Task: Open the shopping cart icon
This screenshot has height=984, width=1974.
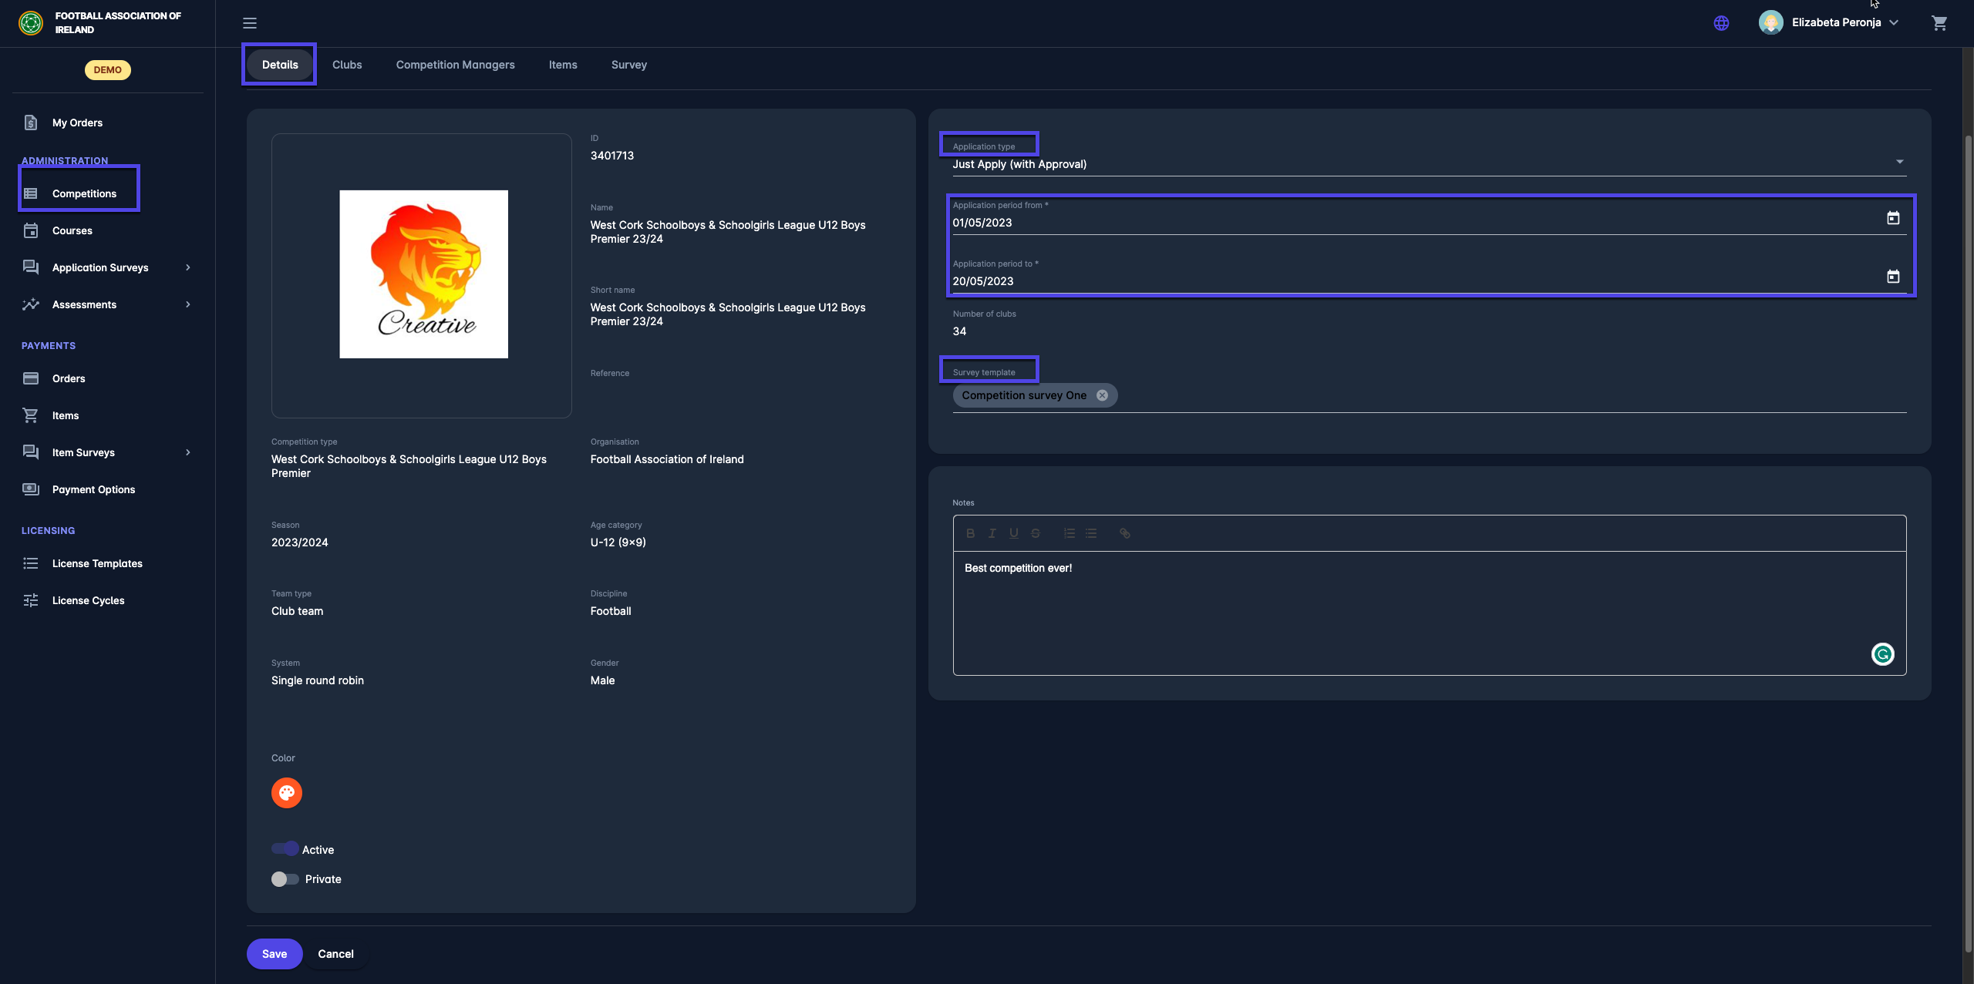Action: (x=1939, y=23)
